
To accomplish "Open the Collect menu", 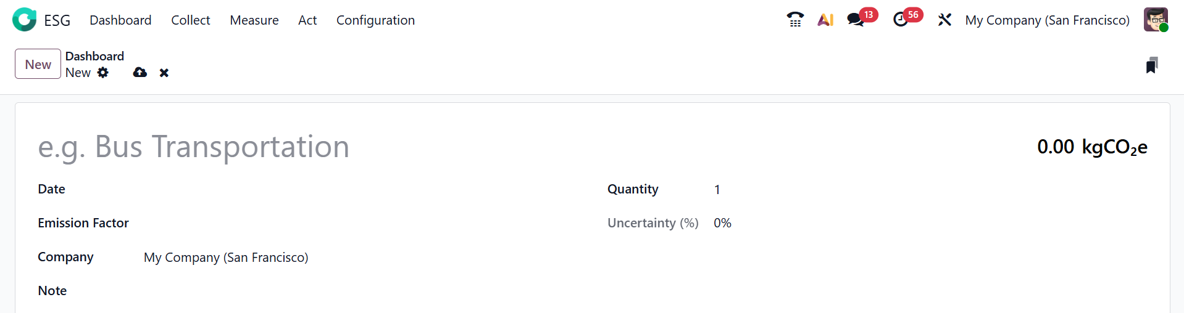I will pyautogui.click(x=190, y=20).
